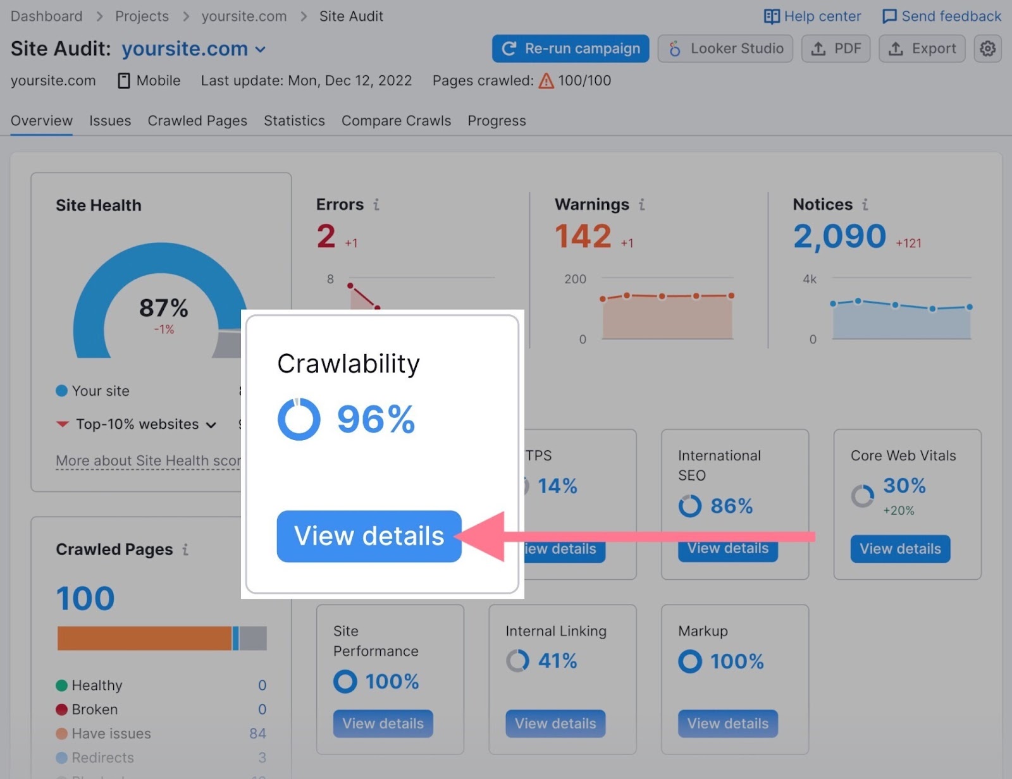Click the Export upload icon
1012x779 pixels.
coord(897,48)
